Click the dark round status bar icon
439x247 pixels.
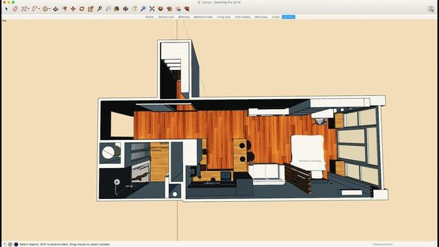coord(16,244)
